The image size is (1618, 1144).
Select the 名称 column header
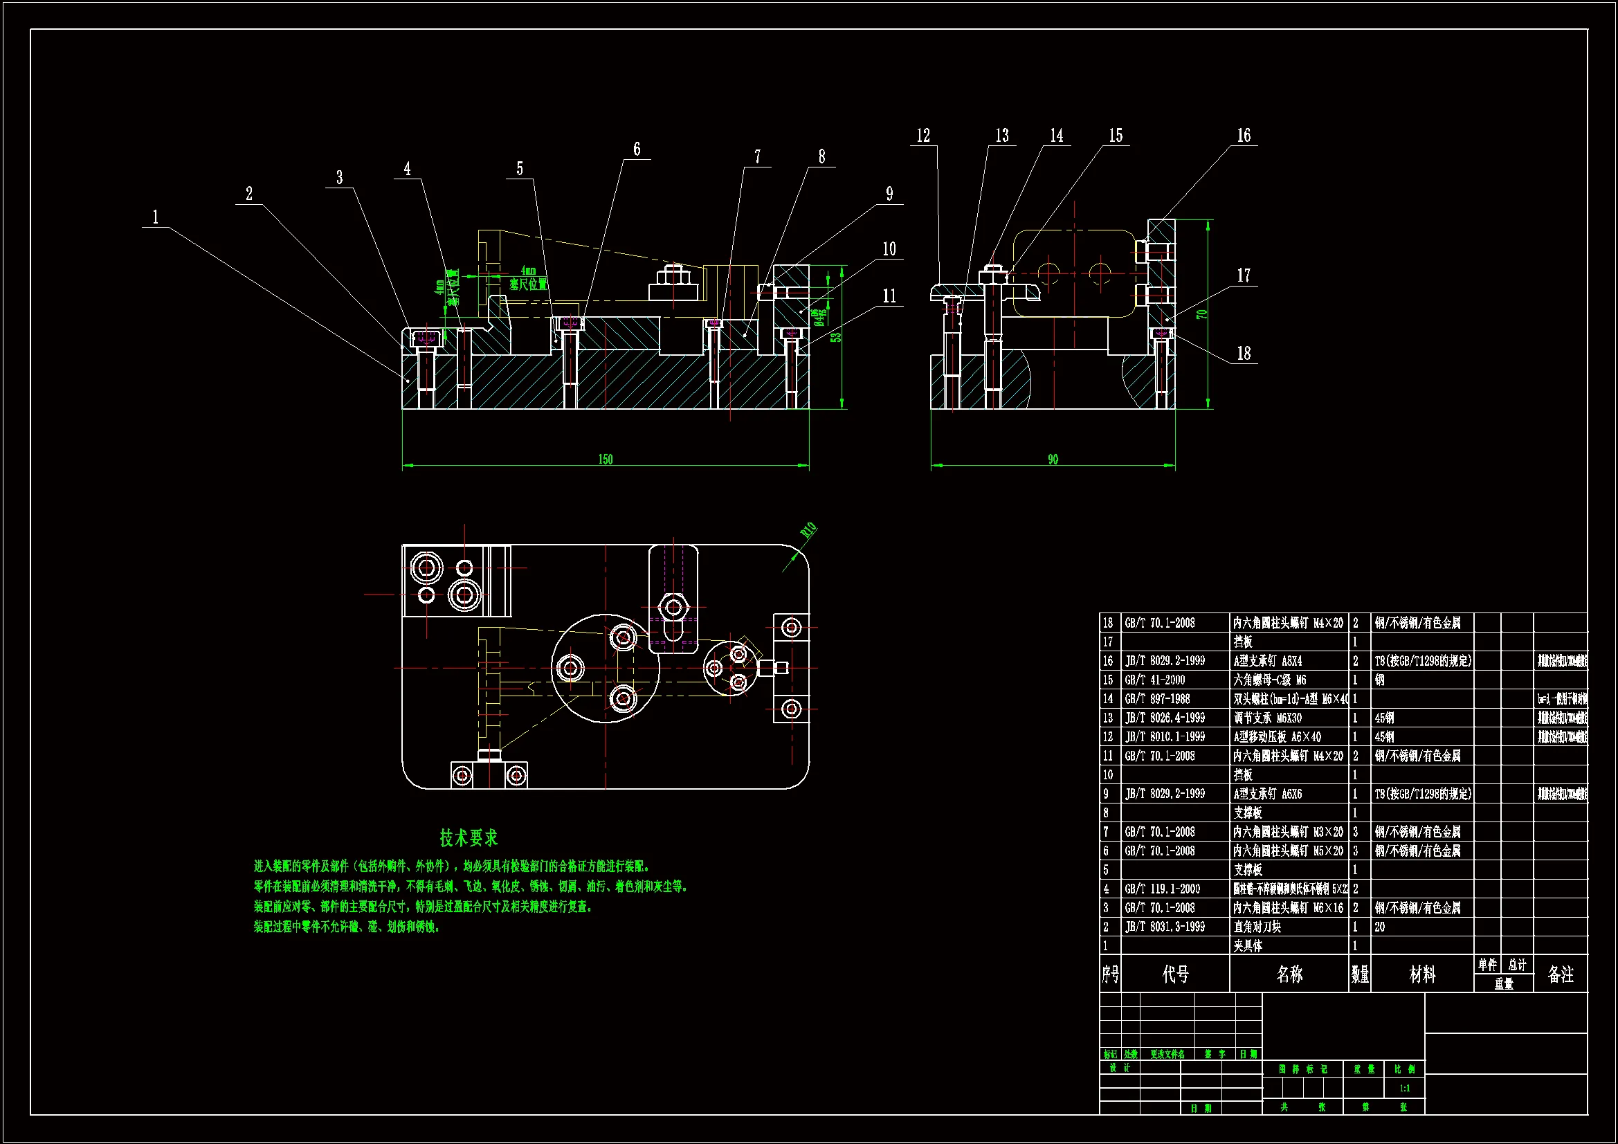(1289, 974)
